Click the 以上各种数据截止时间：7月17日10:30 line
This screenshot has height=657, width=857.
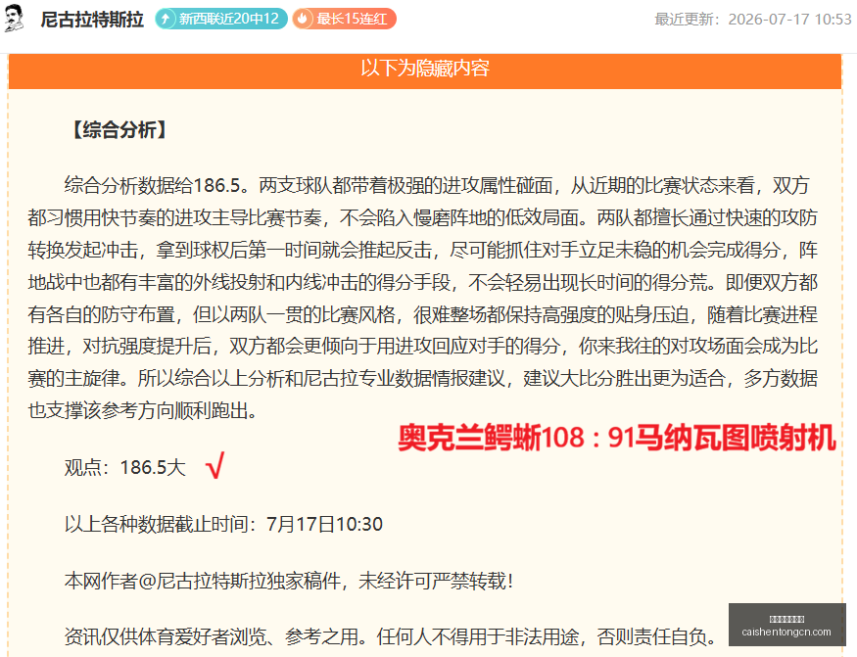click(223, 524)
